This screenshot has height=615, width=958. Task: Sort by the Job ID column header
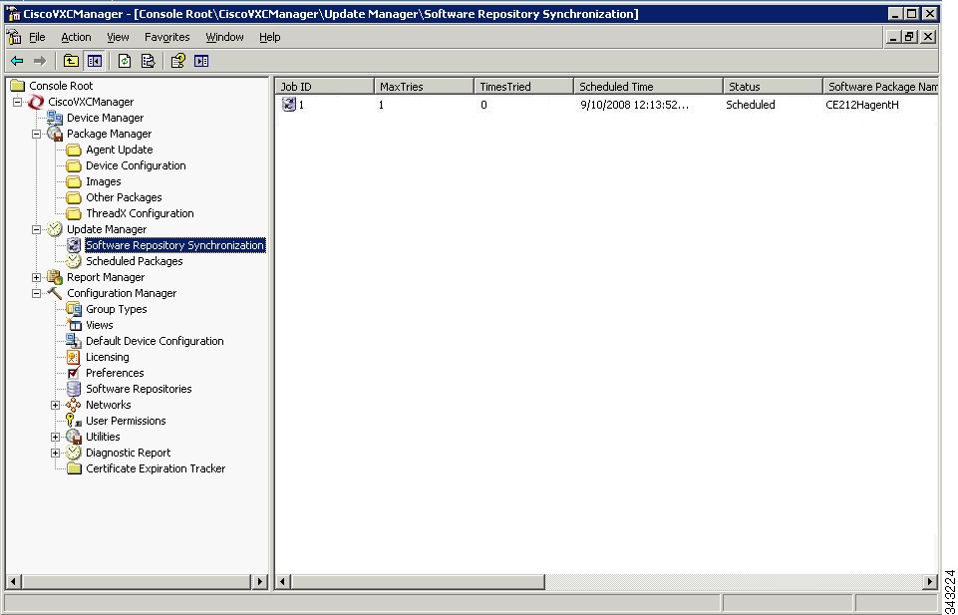point(324,87)
